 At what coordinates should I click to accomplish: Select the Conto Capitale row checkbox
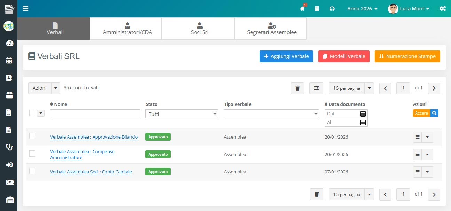point(32,171)
